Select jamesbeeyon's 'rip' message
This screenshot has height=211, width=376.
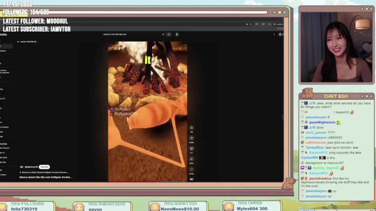(x=316, y=196)
